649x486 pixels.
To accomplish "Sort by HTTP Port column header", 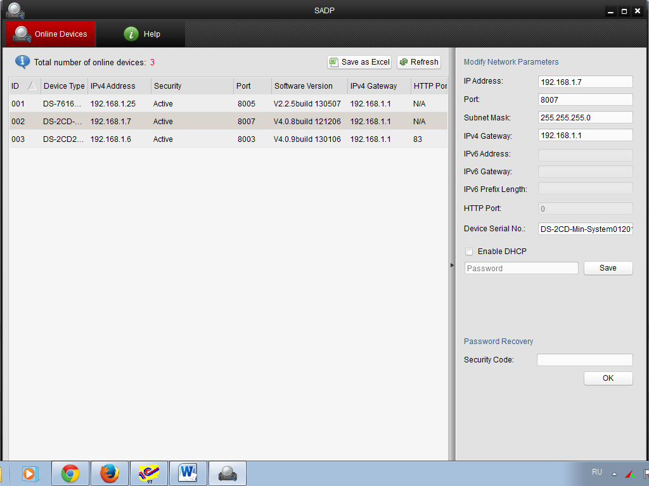I will [430, 86].
